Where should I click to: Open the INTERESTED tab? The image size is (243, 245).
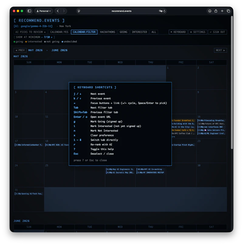pos(139,32)
